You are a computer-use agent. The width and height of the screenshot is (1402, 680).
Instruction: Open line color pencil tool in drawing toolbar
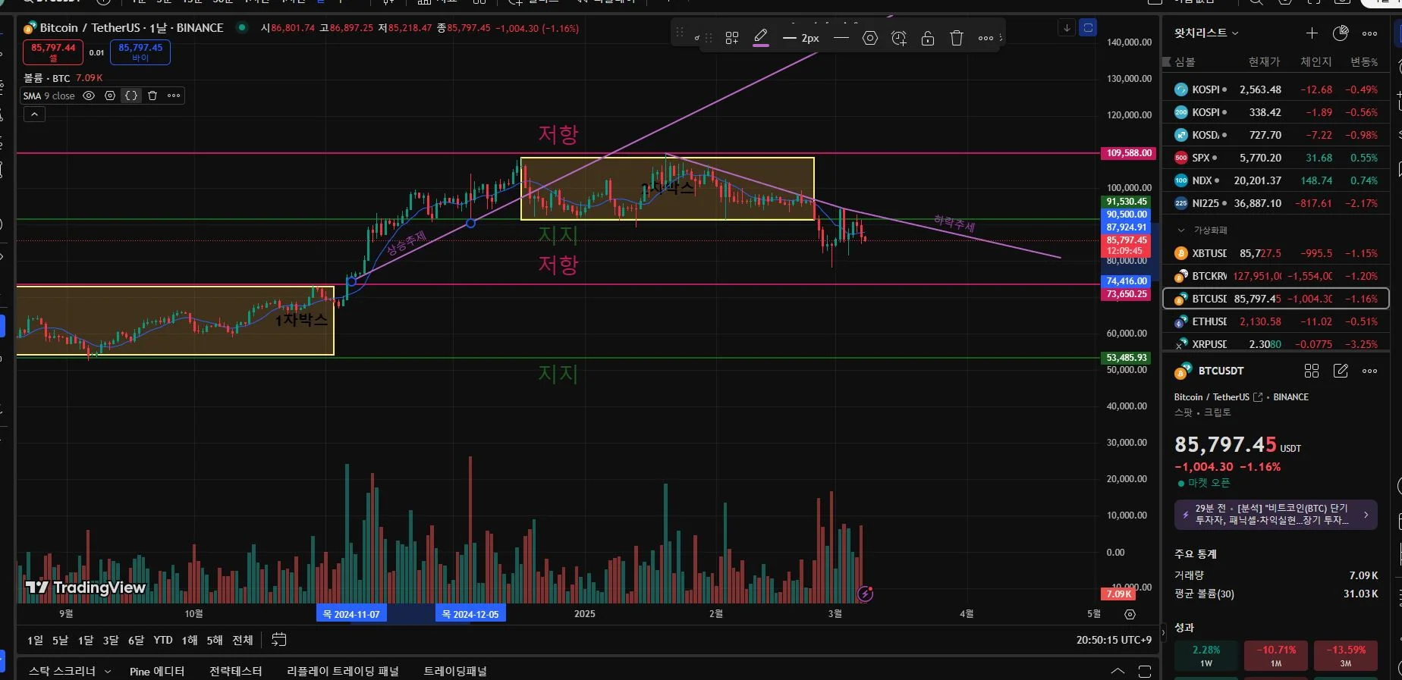coord(761,37)
